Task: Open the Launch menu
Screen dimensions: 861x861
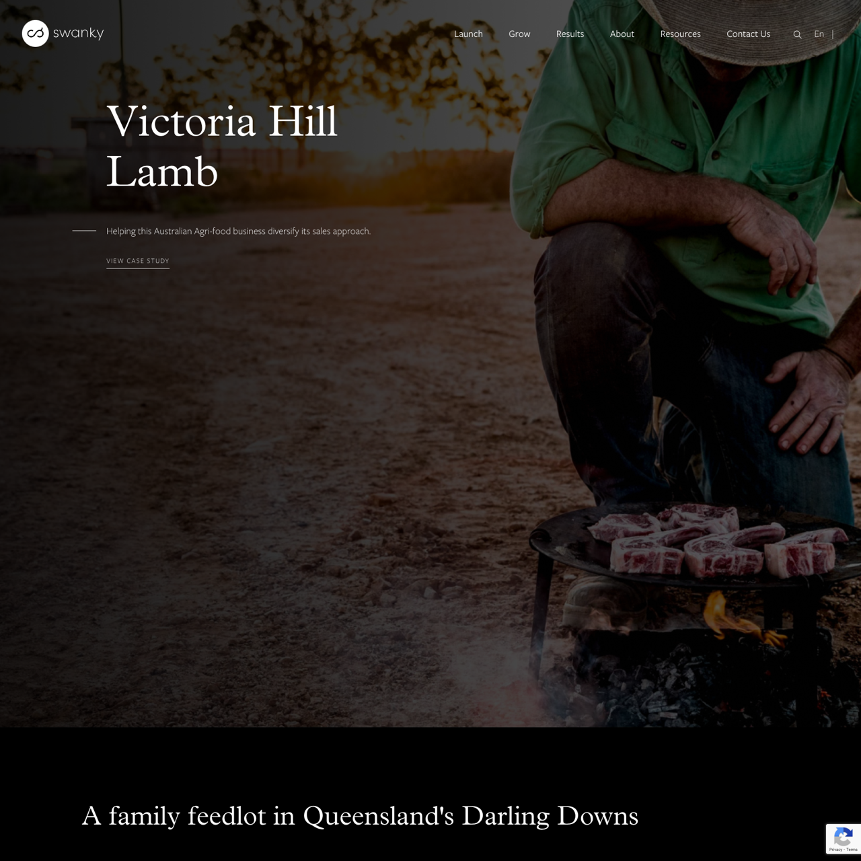Action: point(468,34)
